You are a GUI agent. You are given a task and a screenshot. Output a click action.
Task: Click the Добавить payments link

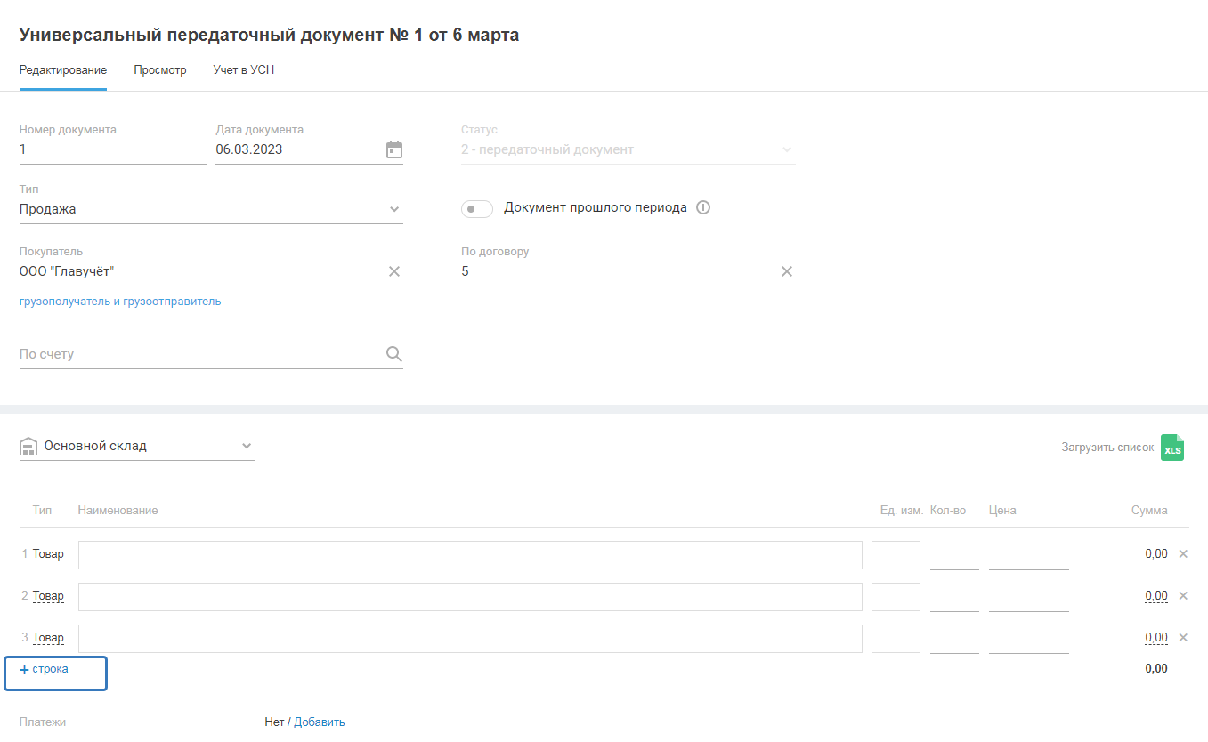point(320,722)
